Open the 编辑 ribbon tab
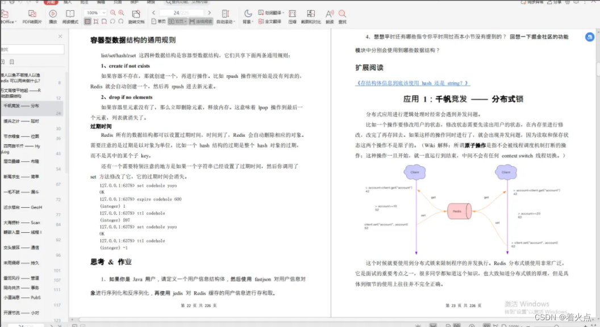 (x=101, y=2)
